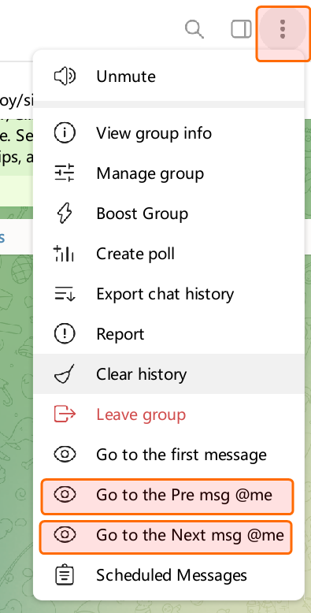
Task: Click the info circle icon of View group info
Action: tap(65, 133)
